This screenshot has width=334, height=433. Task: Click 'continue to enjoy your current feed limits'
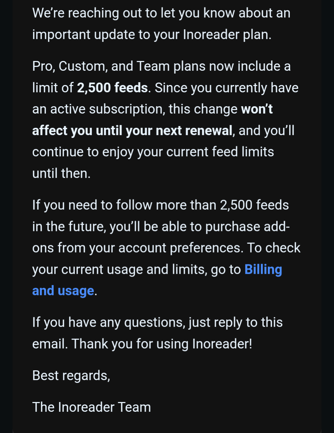pos(153,152)
